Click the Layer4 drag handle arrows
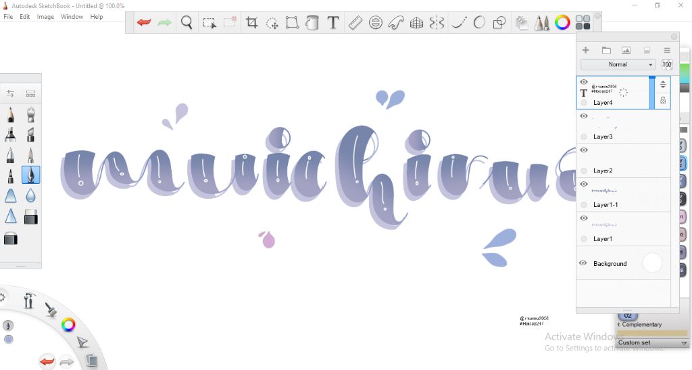 coord(663,85)
